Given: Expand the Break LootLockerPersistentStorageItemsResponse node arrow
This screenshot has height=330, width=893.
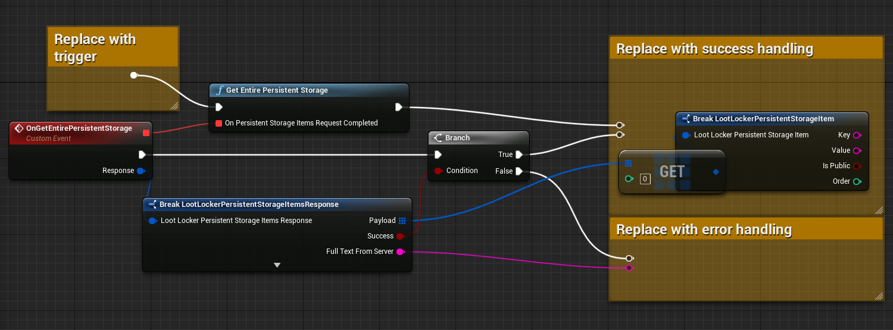Looking at the screenshot, I should 277,265.
